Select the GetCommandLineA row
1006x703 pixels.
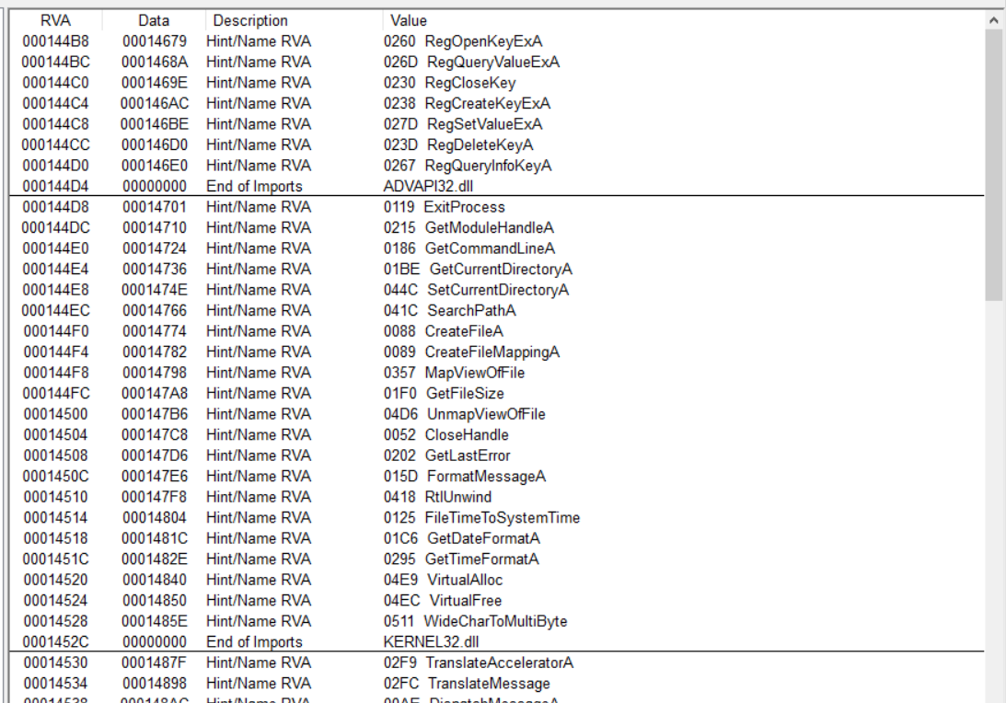click(497, 248)
